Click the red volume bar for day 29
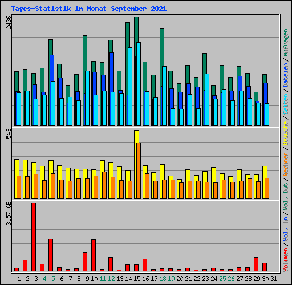 256,264
